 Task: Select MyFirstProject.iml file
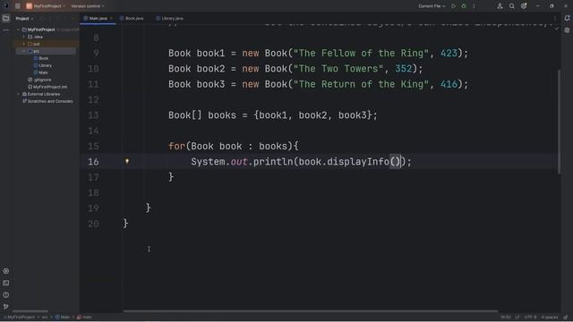(47, 87)
